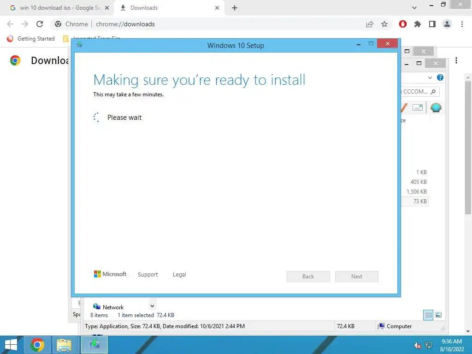Open the taskbar clock 9:36 AM

[452, 345]
